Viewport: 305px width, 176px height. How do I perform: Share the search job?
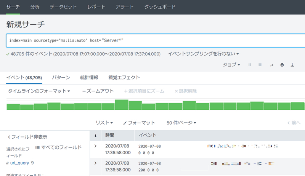click(271, 65)
